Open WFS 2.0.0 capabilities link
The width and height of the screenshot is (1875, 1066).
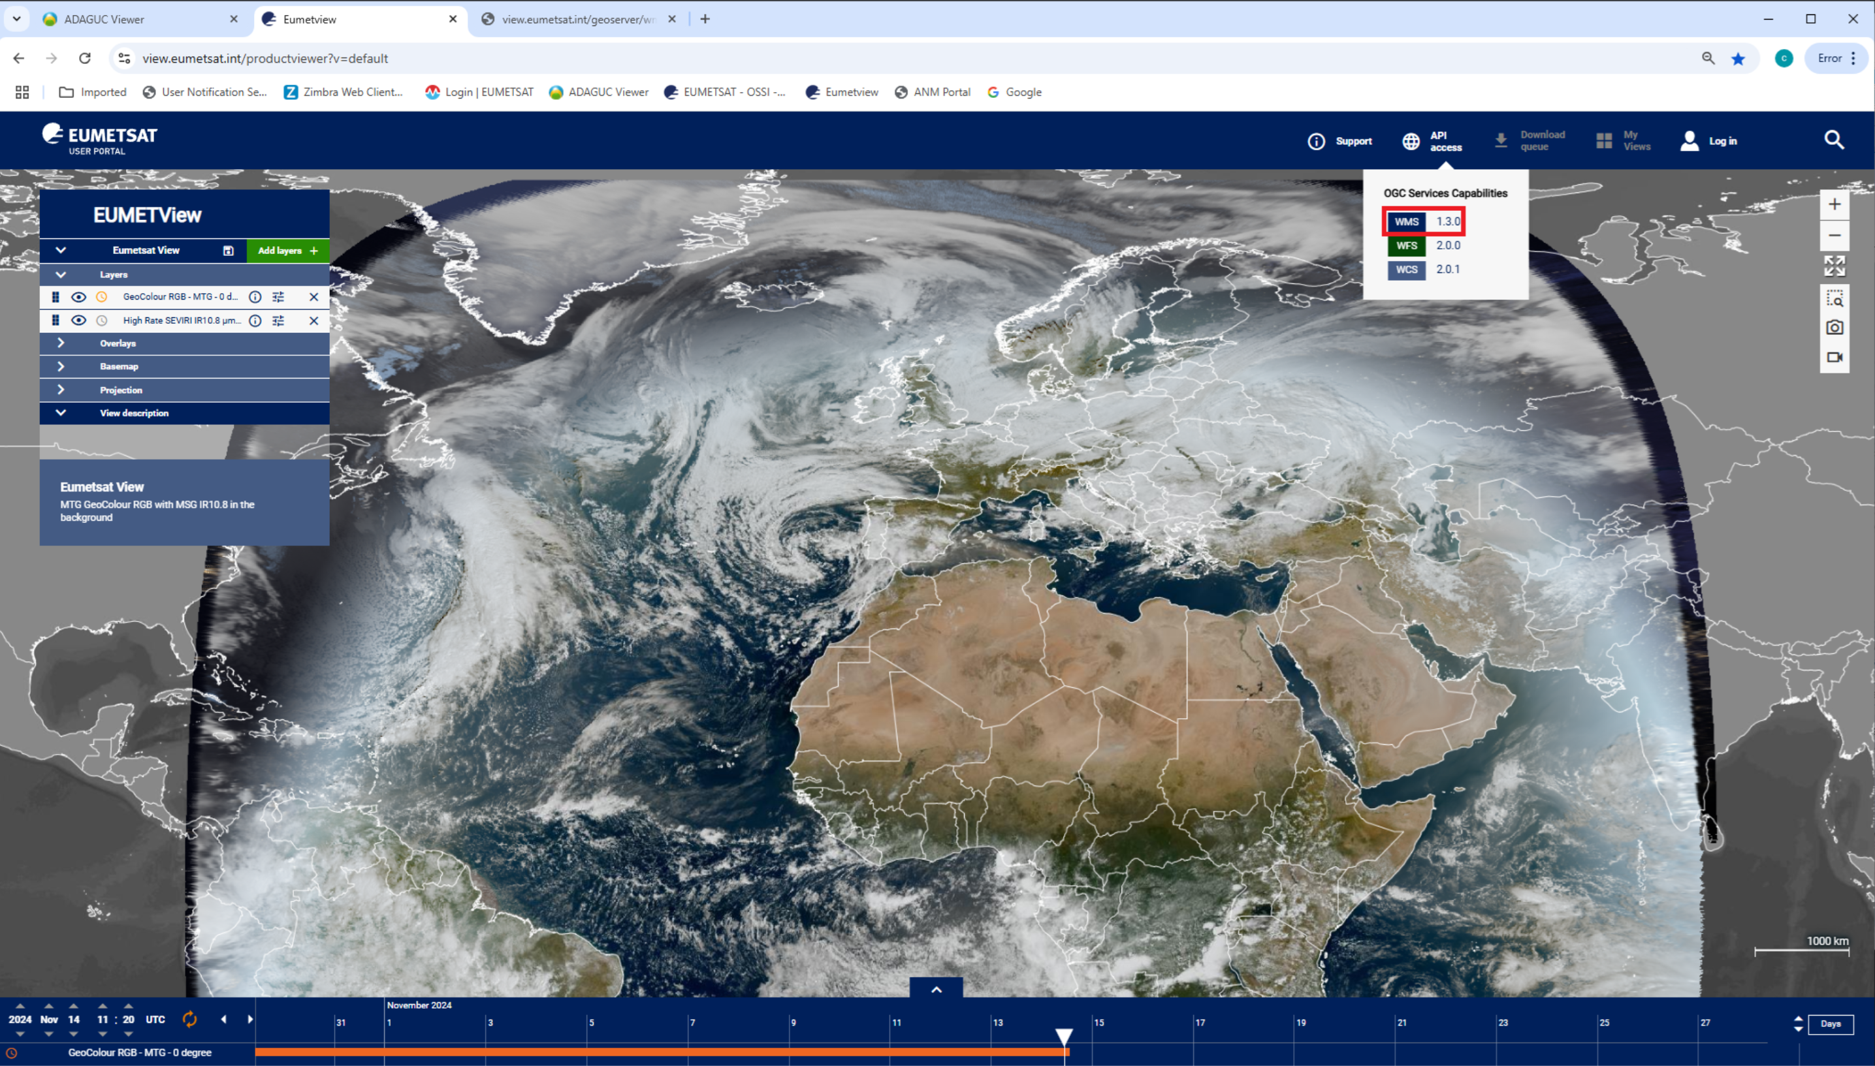pyautogui.click(x=1423, y=245)
